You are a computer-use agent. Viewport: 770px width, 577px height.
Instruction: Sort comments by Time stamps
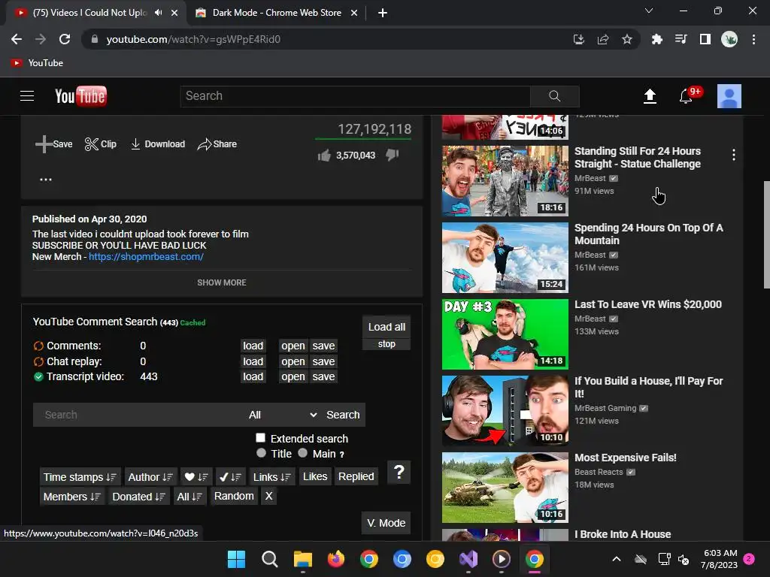click(80, 477)
